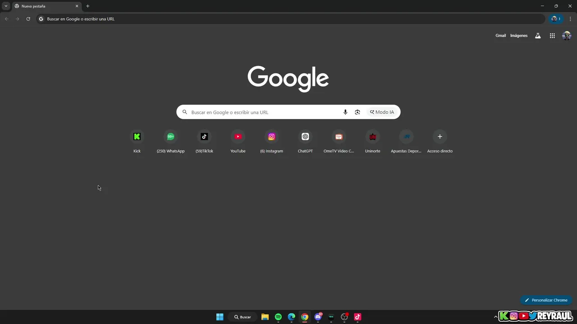This screenshot has height=324, width=577.
Task: Open Chrome's three-dot menu
Action: tap(570, 19)
